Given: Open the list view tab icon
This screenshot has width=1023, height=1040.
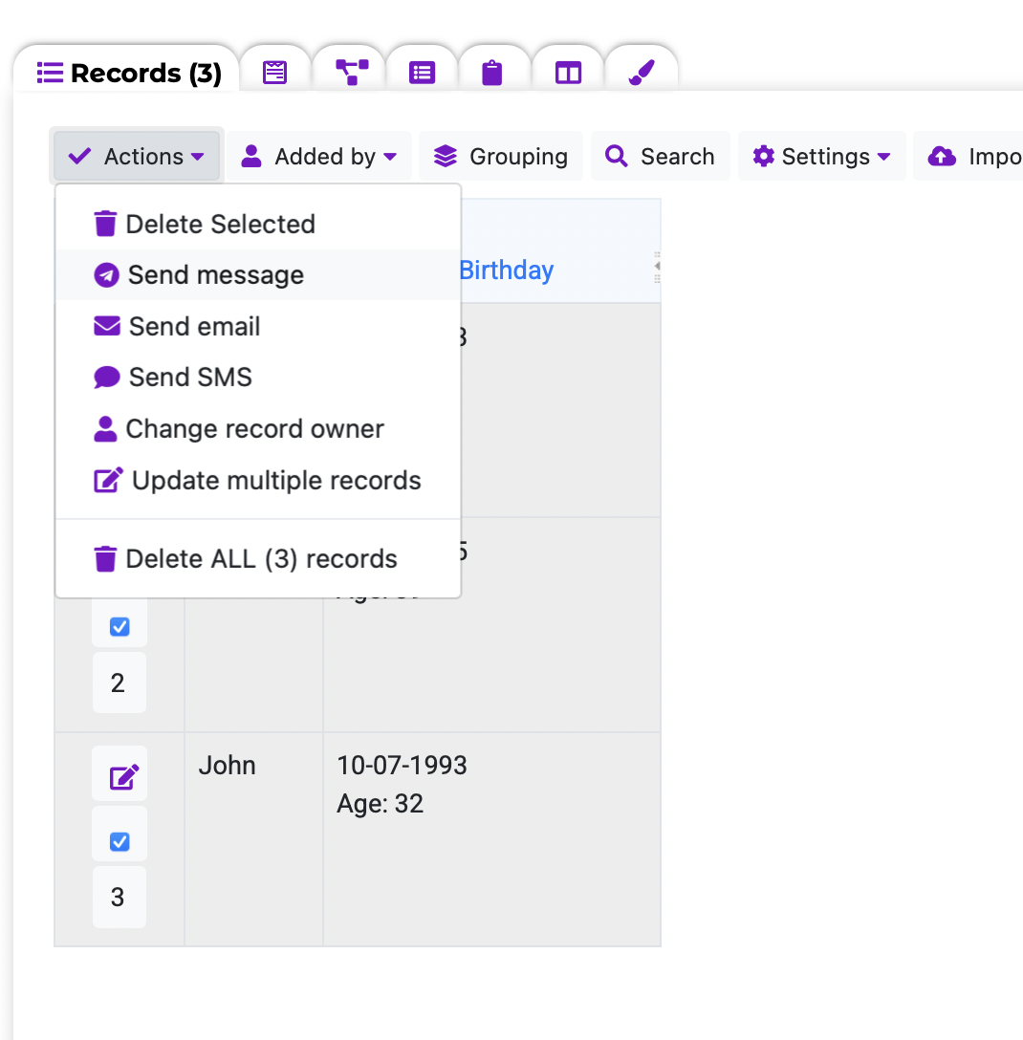Looking at the screenshot, I should click(422, 73).
